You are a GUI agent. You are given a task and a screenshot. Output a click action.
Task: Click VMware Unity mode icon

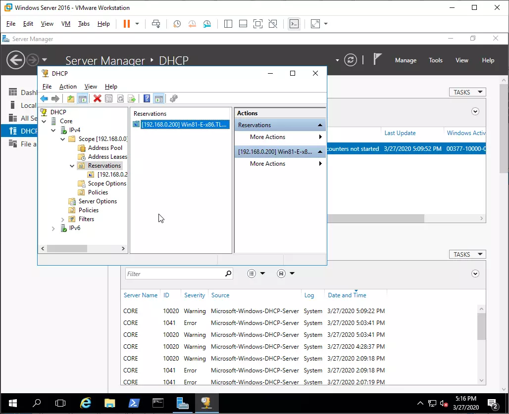pyautogui.click(x=273, y=24)
